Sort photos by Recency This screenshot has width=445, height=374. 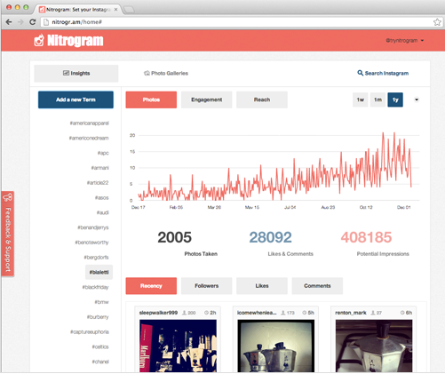(x=151, y=286)
